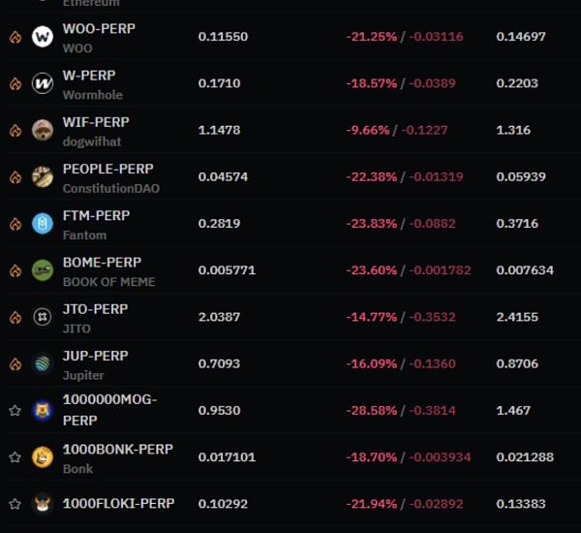Screen dimensions: 581x533
Task: Click the -28.58% change for 1000000MOG-PERP
Action: tap(371, 410)
